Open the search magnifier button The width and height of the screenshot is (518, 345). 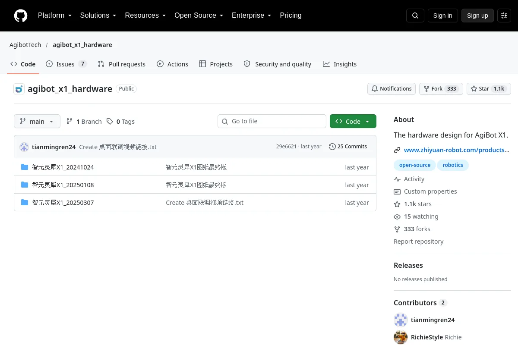coord(415,16)
